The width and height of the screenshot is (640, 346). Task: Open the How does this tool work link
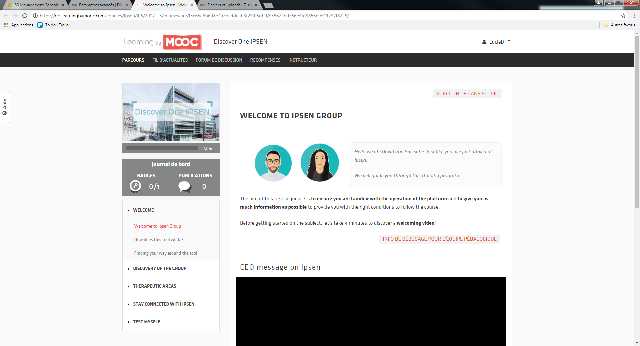coord(159,239)
